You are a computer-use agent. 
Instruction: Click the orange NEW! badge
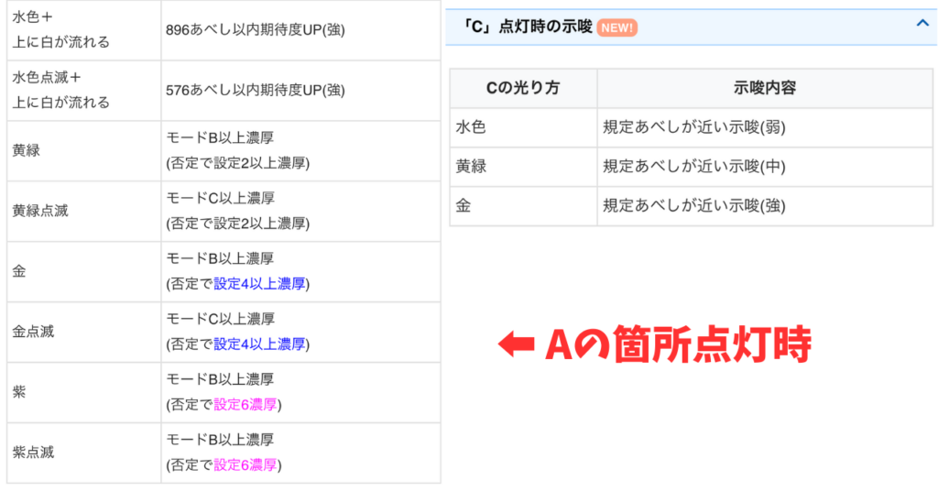616,27
